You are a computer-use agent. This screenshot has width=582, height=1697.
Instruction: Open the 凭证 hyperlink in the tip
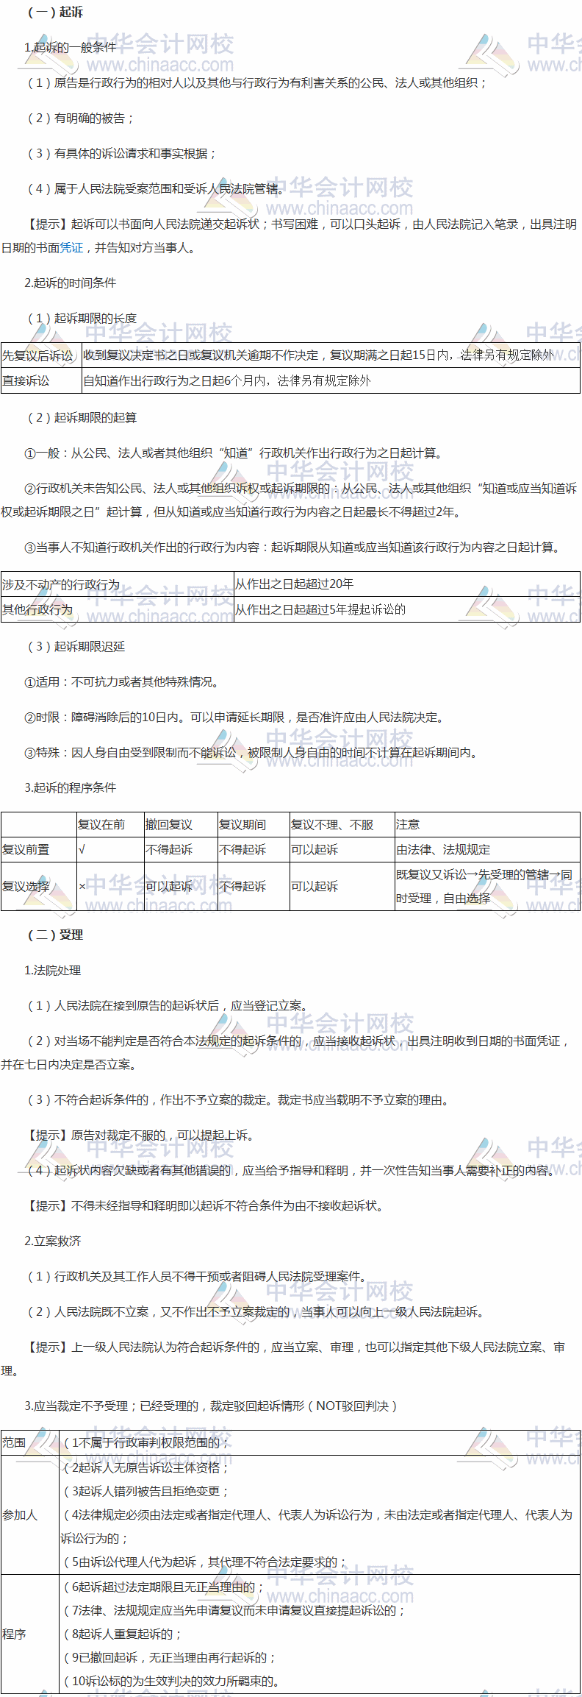pos(71,248)
